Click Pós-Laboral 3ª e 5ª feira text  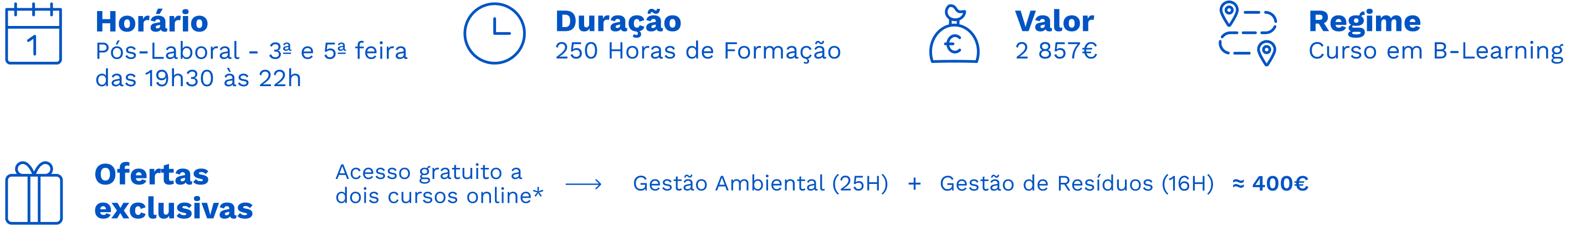pyautogui.click(x=252, y=51)
